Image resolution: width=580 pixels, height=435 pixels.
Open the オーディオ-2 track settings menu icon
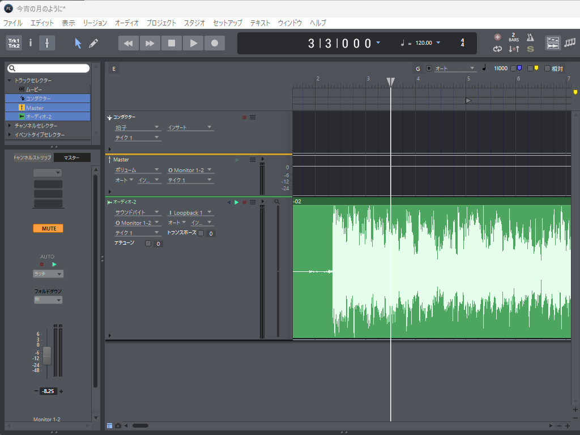tap(253, 202)
